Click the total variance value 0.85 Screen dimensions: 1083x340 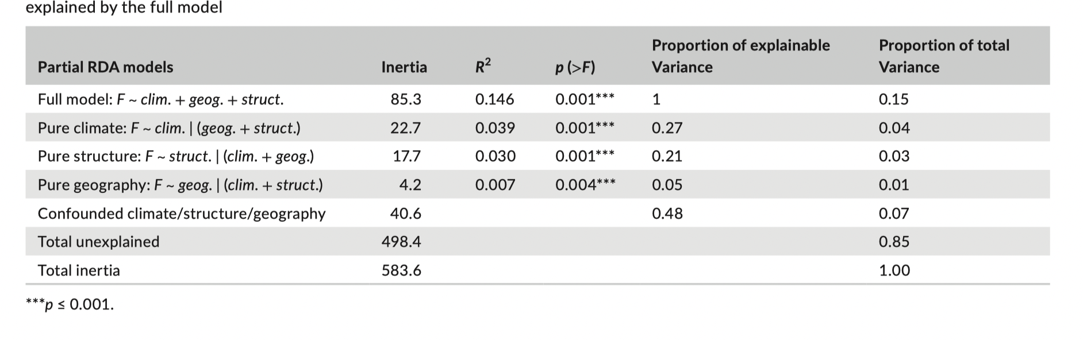(894, 242)
